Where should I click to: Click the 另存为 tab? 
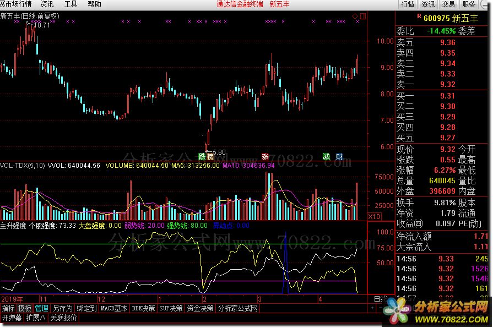(63, 308)
